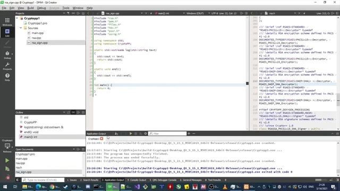This screenshot has width=340, height=191.
Task: Toggle synchronize Outline with editor
Action: click(x=73, y=112)
